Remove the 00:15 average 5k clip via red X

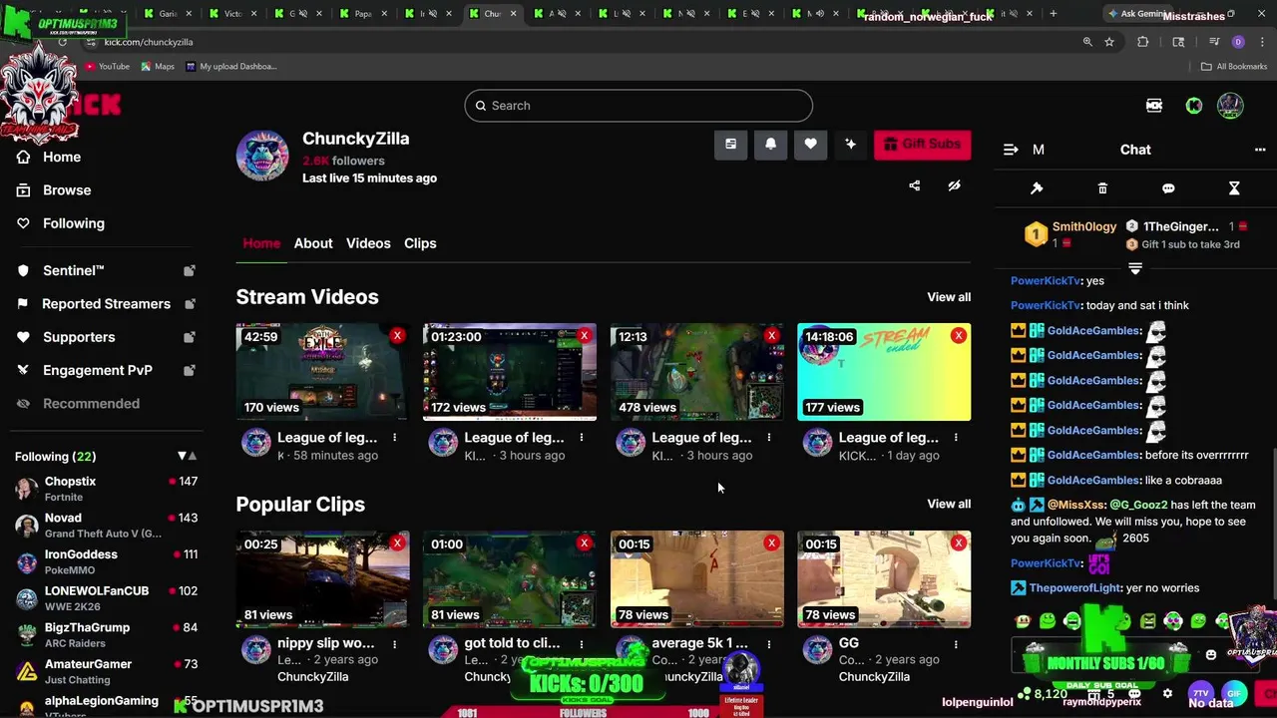coord(771,542)
